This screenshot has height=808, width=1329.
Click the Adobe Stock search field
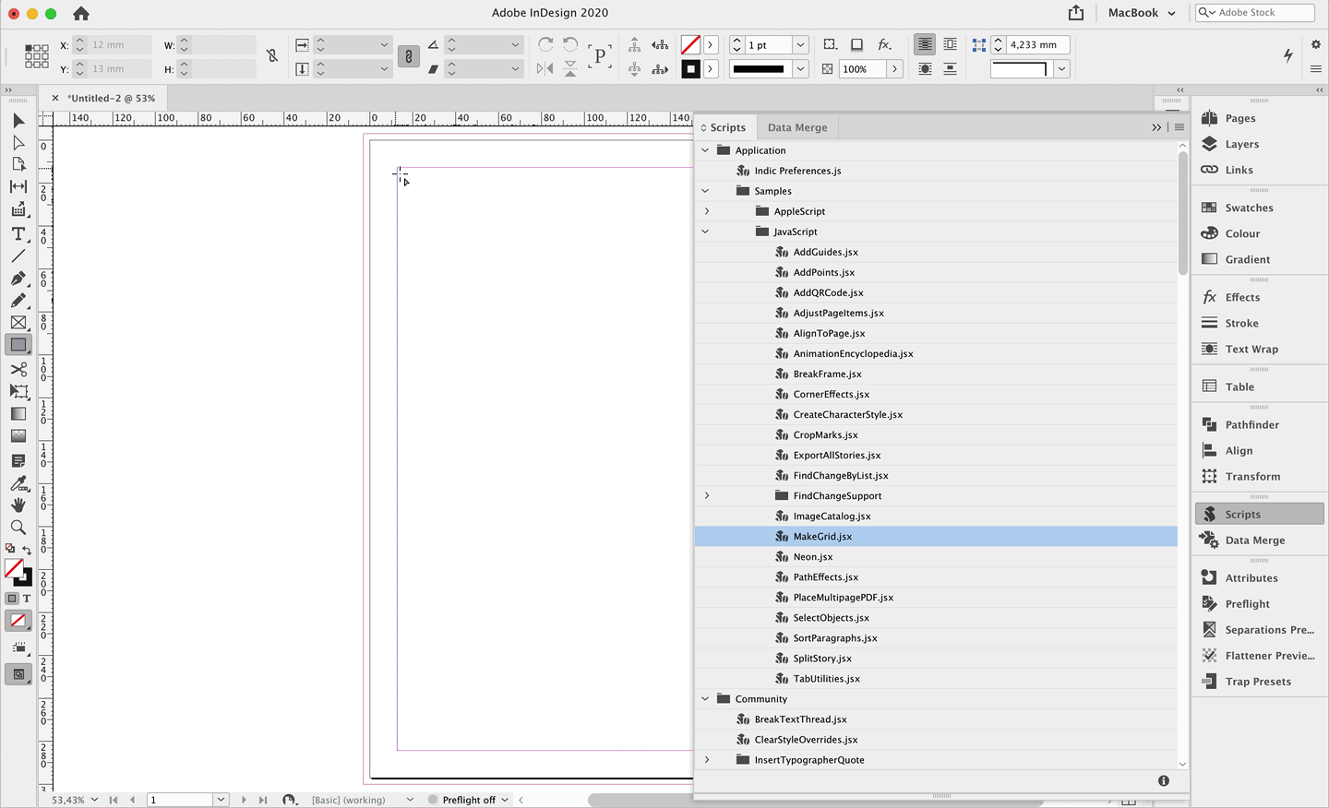click(x=1255, y=13)
